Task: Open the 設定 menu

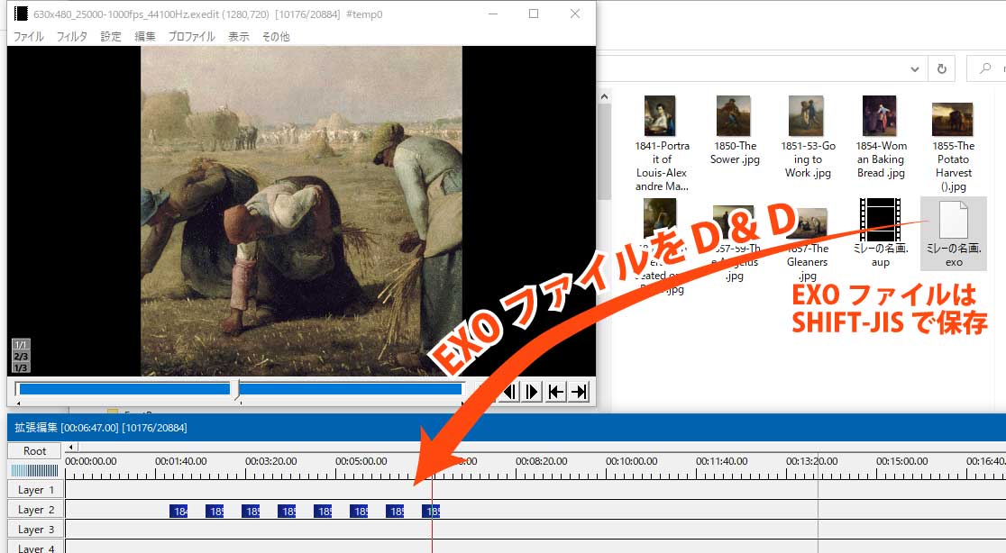Action: tap(111, 37)
